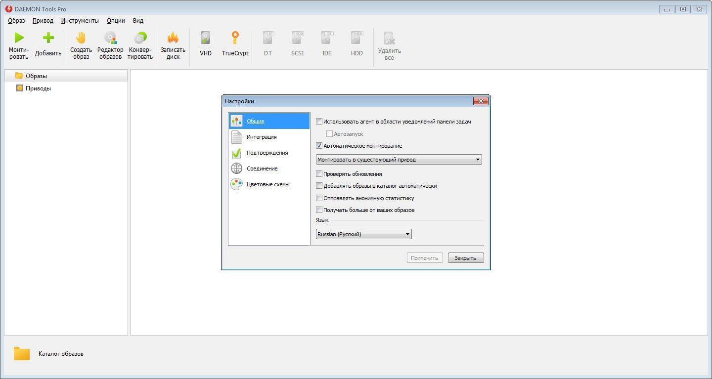Click the Закрыть button
This screenshot has height=379, width=712.
click(466, 258)
